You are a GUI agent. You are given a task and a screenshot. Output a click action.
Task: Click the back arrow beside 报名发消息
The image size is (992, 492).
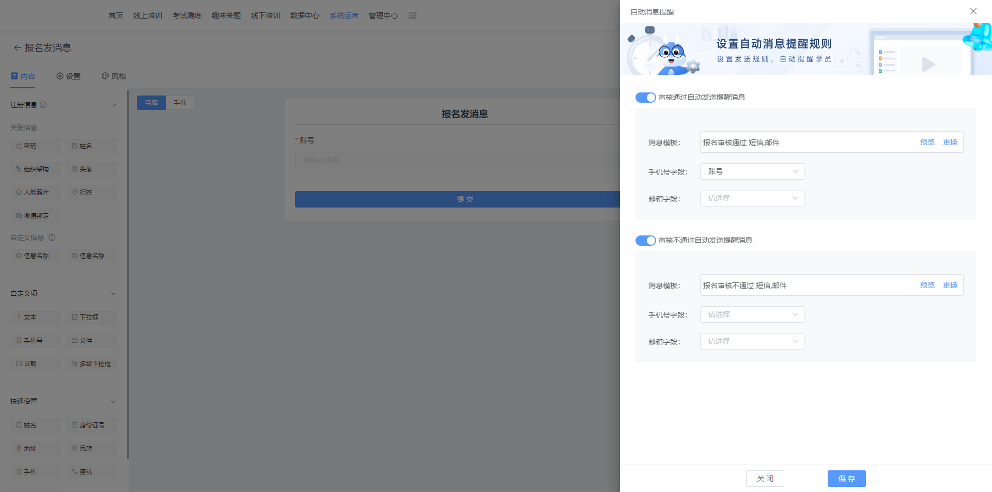tap(17, 48)
